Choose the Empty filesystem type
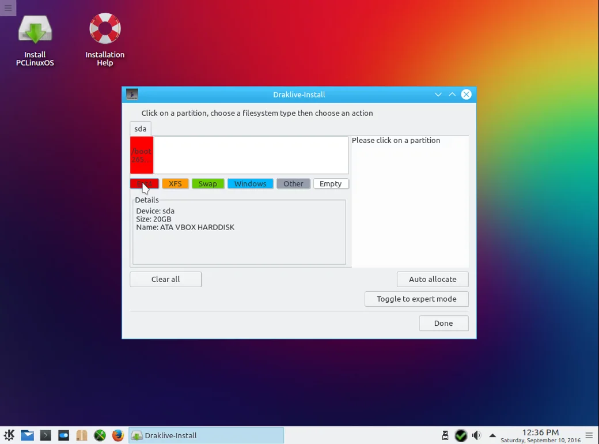The width and height of the screenshot is (599, 444). (x=331, y=183)
